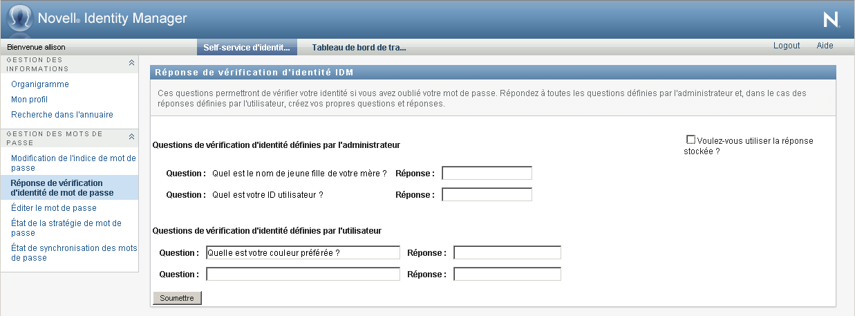This screenshot has width=855, height=316.
Task: Click the mother's maiden name answer field
Action: tap(487, 173)
